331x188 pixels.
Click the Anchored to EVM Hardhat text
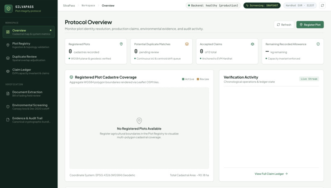pos(217,58)
